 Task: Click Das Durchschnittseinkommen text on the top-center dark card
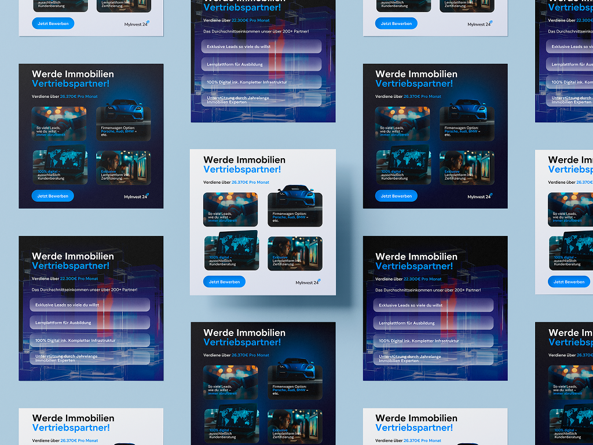click(256, 31)
